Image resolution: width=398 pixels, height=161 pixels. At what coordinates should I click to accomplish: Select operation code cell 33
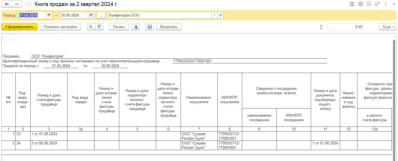click(x=23, y=136)
